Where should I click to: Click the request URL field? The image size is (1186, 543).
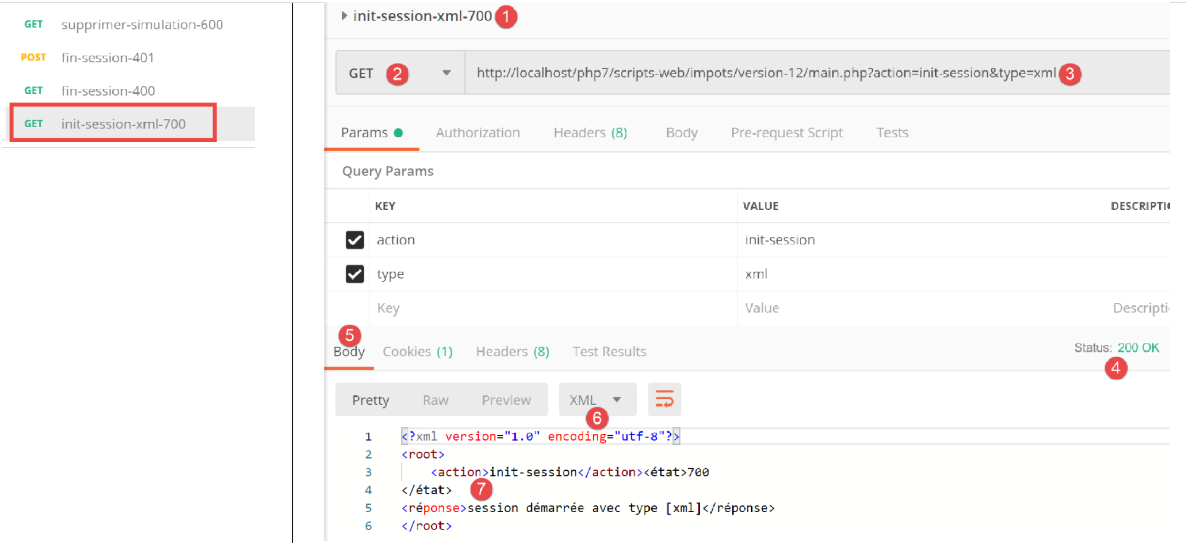coord(766,73)
